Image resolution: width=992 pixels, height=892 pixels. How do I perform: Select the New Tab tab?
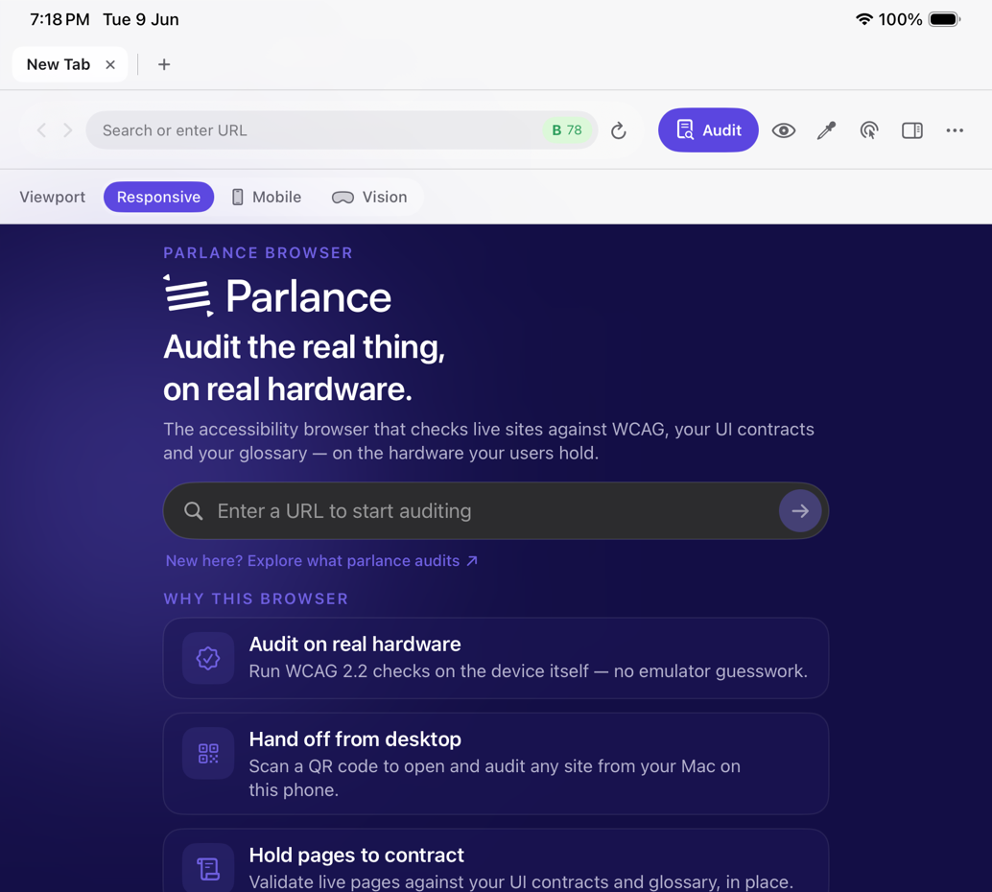pyautogui.click(x=70, y=64)
